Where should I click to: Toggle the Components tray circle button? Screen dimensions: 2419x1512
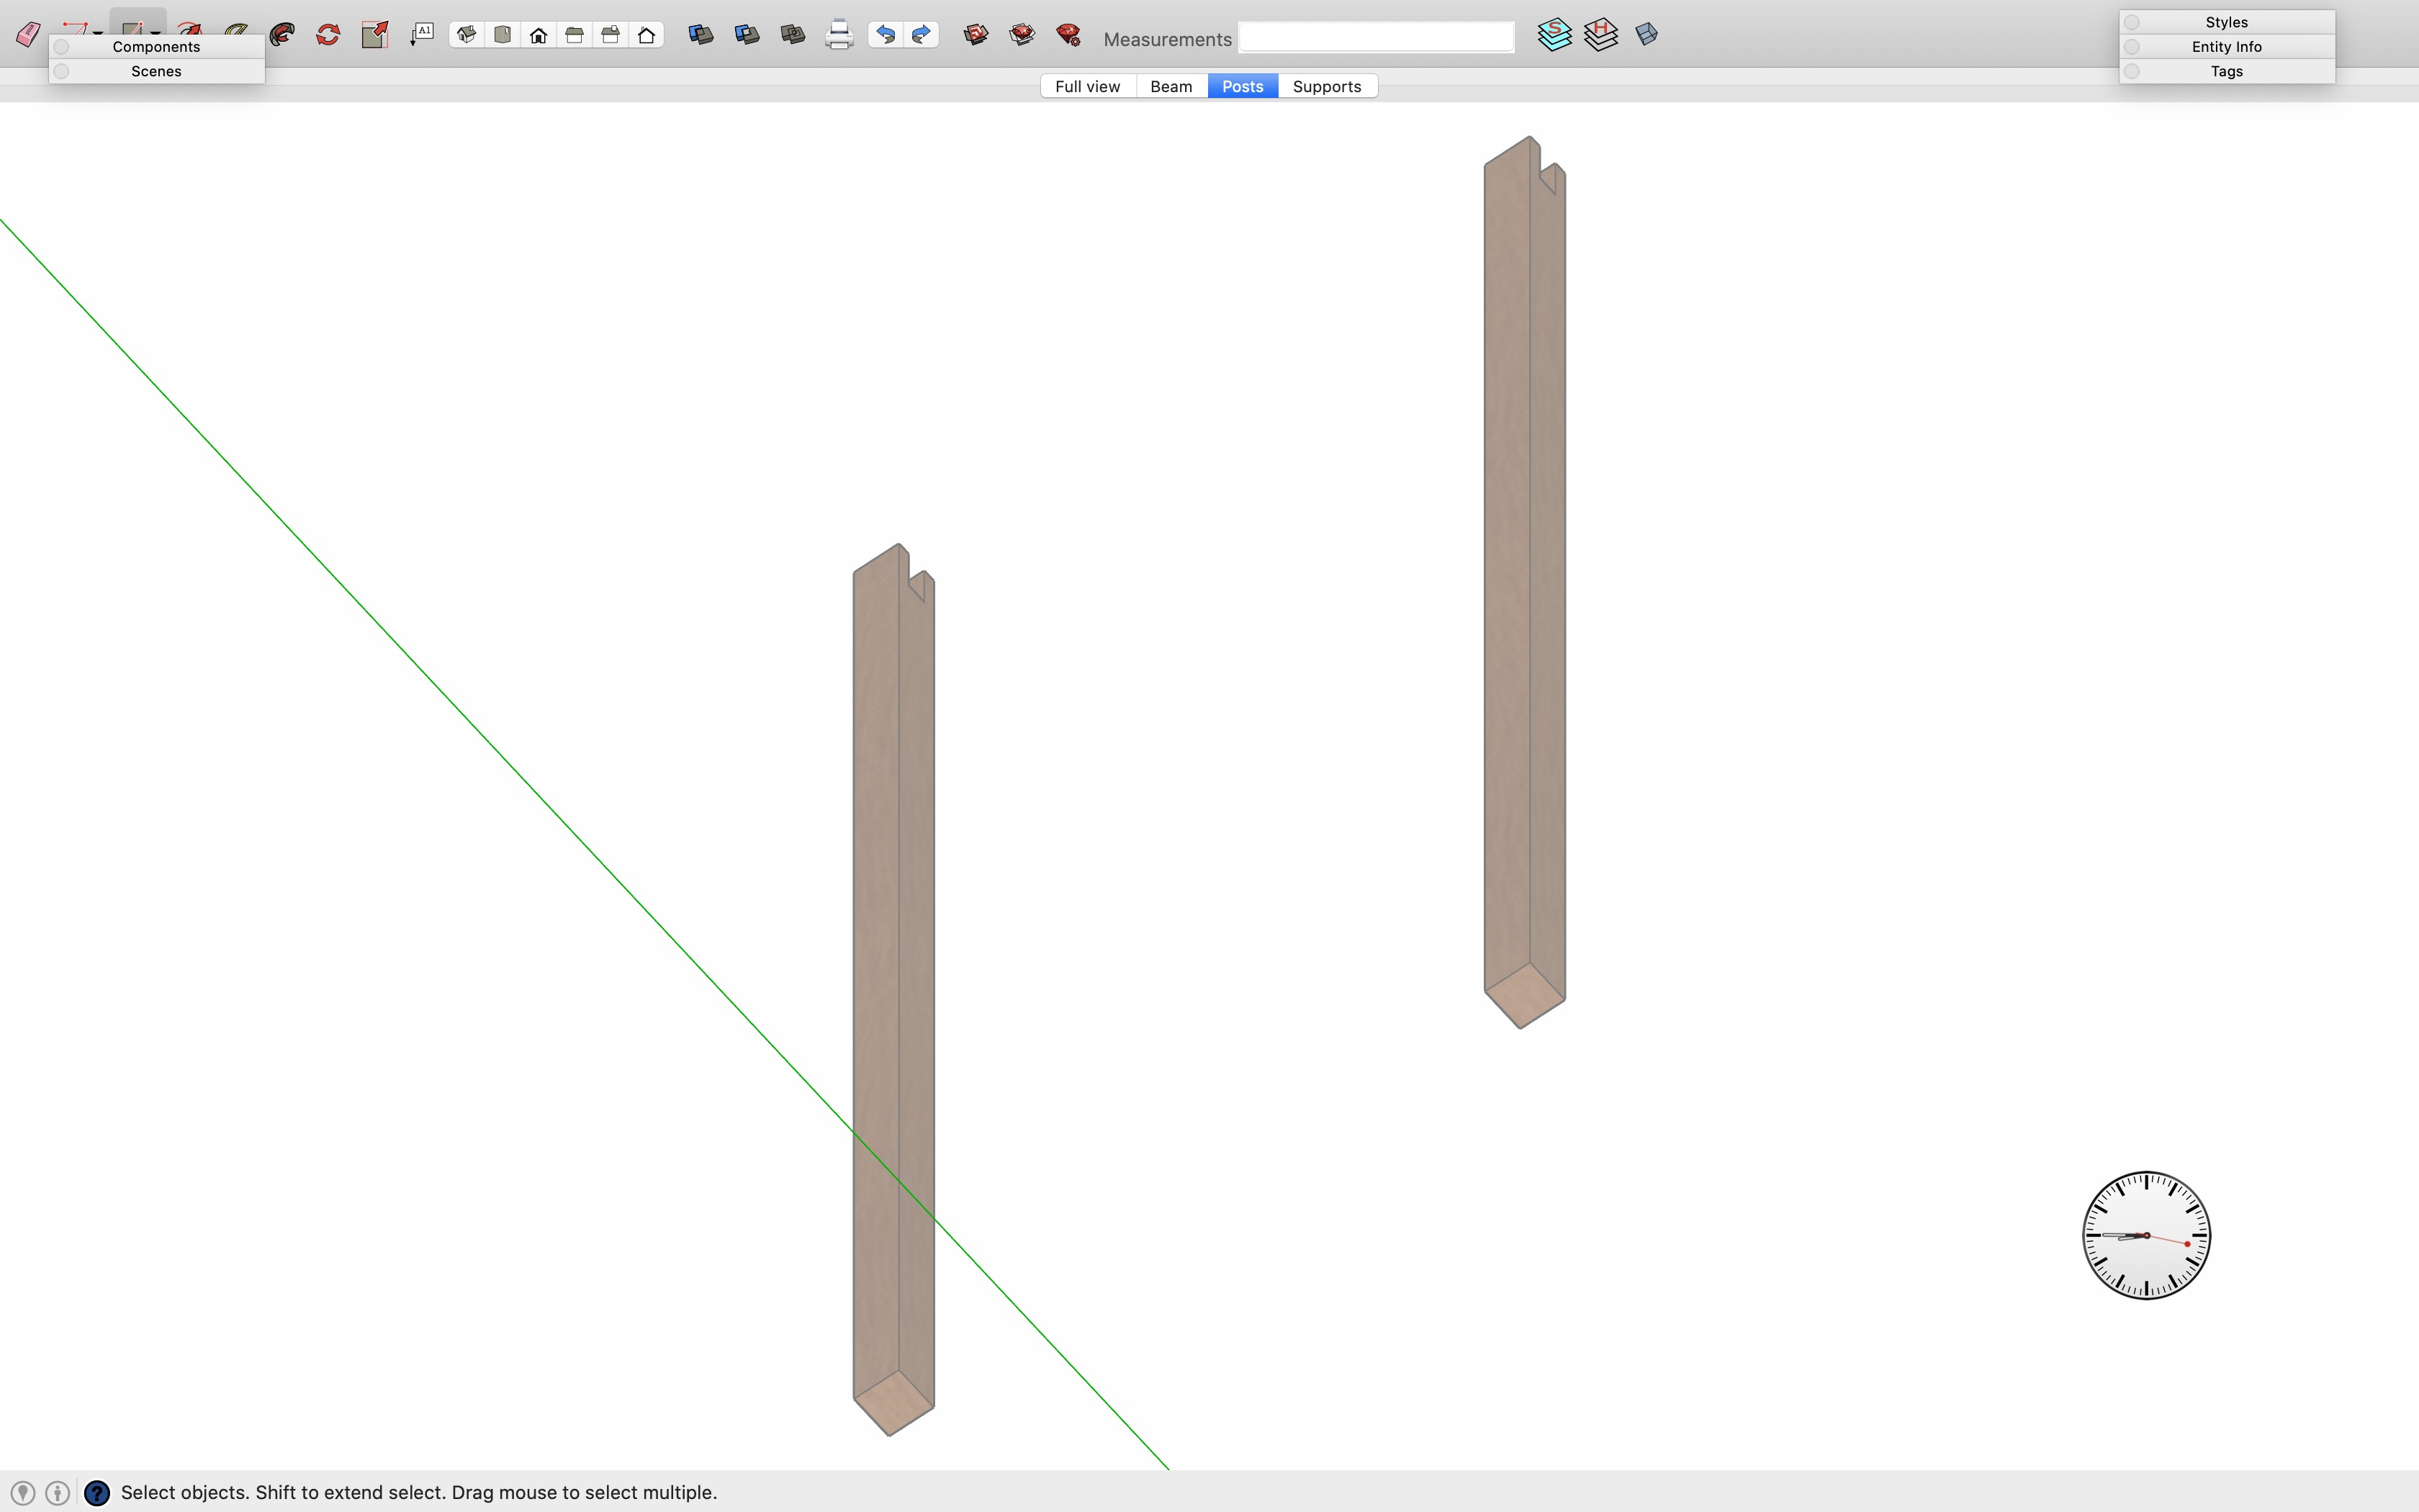(x=62, y=47)
